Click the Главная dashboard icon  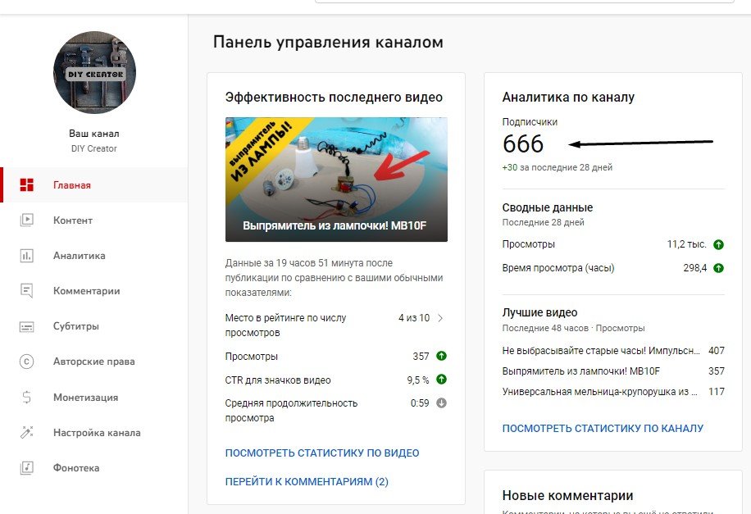[27, 185]
